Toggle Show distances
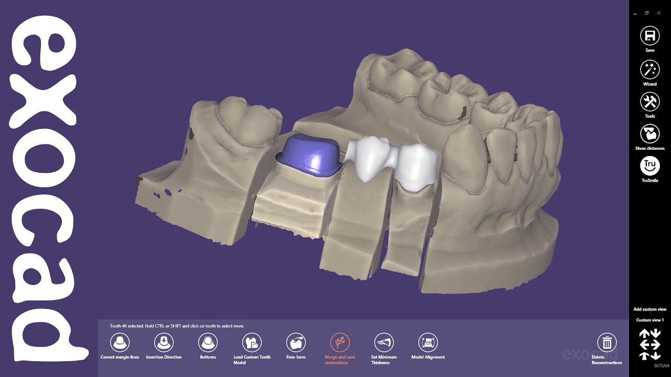This screenshot has width=671, height=377. click(x=650, y=134)
